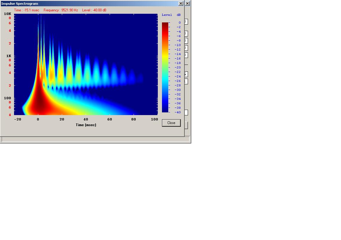The image size is (341, 240).
Task: Close the background window behind the spectrogram
Action: pyautogui.click(x=187, y=4)
